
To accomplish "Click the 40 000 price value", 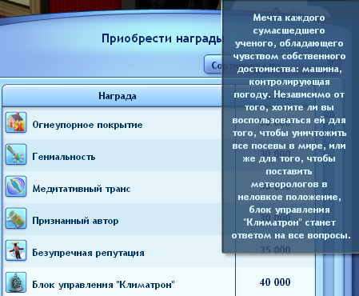I will [275, 282].
